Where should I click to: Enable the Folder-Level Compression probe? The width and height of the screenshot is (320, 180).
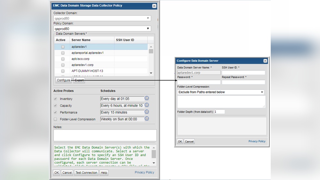55,119
